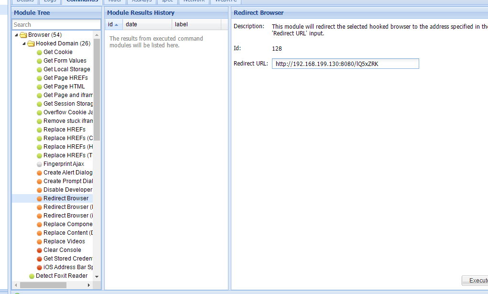Select the Get Page and iframe module

pos(68,95)
